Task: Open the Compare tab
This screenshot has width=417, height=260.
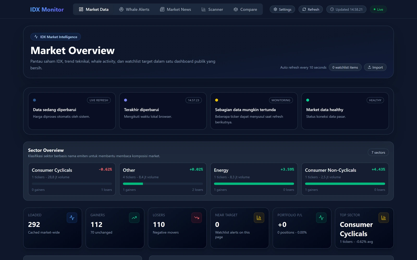Action: 245,9
